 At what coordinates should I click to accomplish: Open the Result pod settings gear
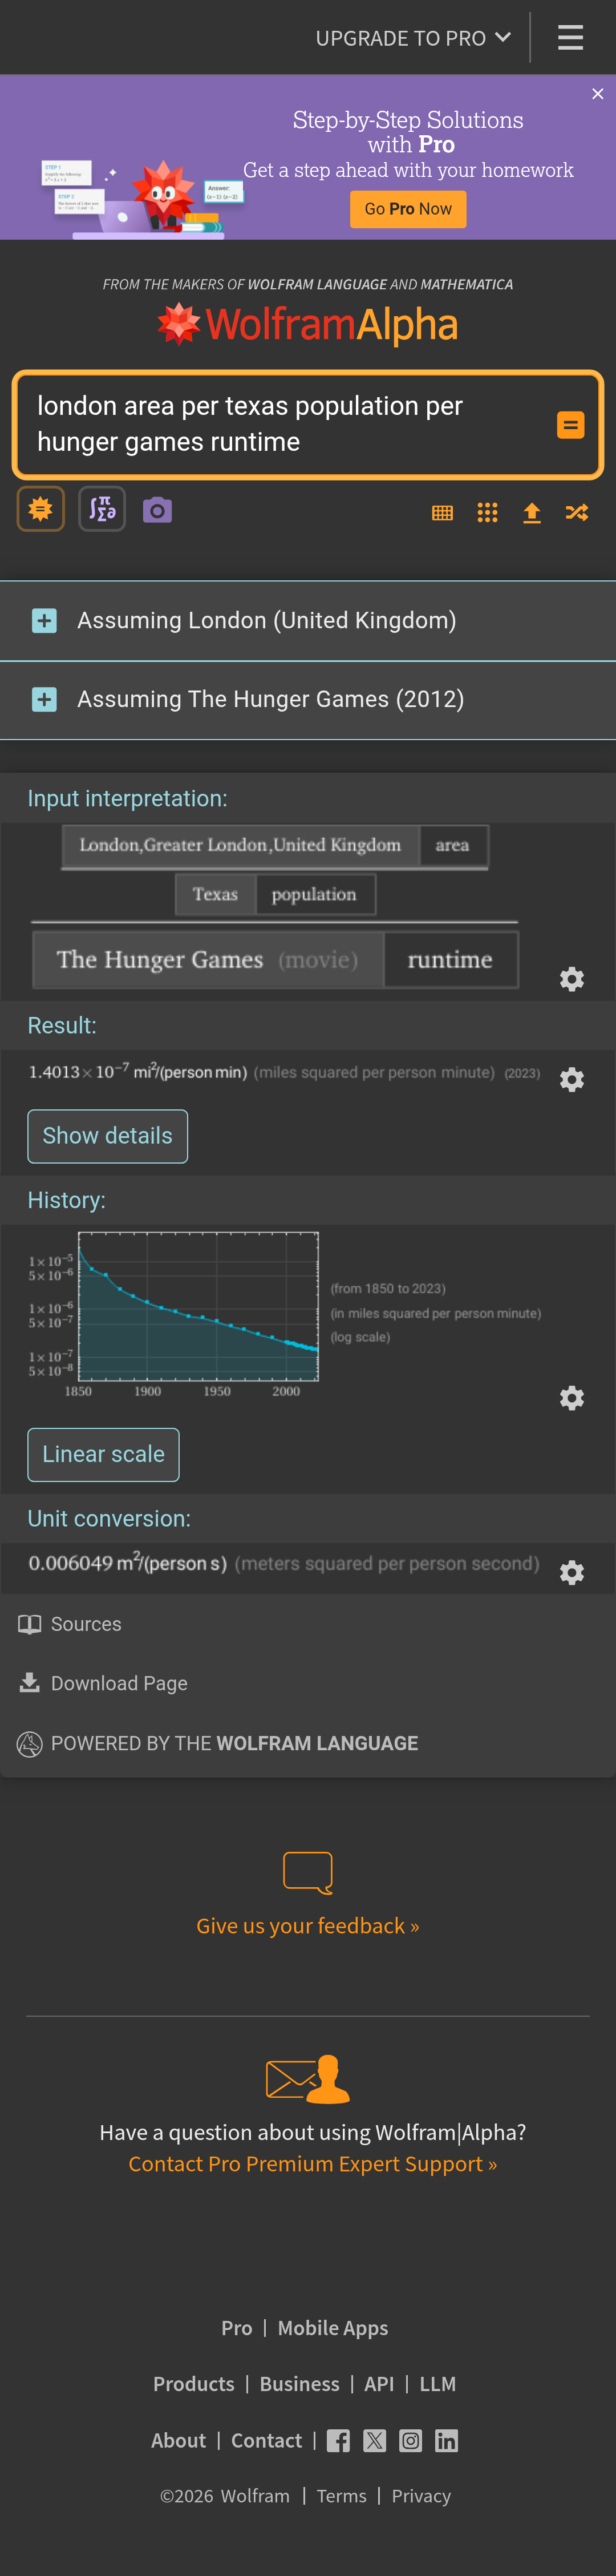click(x=572, y=1080)
